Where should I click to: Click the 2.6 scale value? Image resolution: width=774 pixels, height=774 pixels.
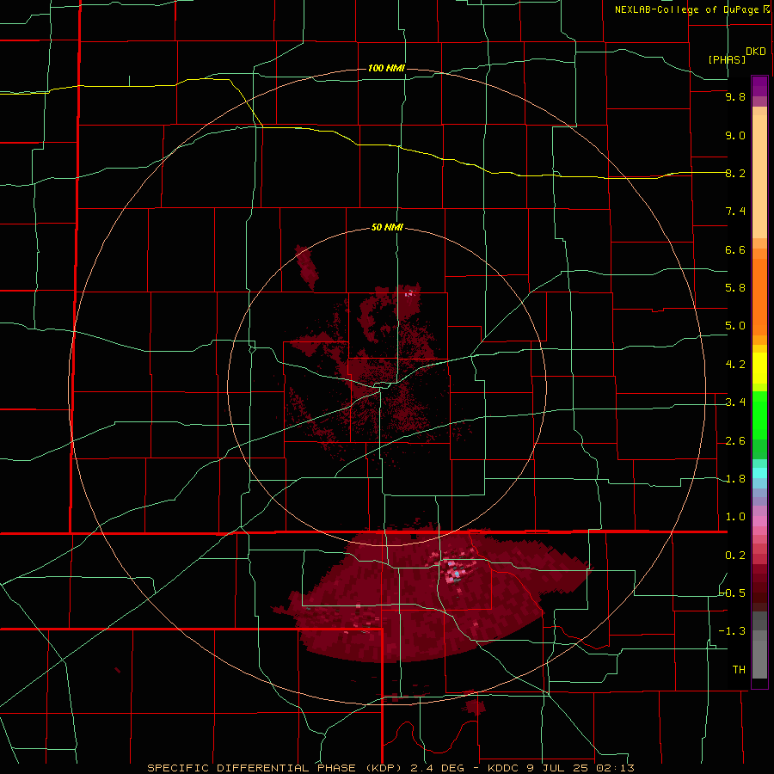pos(735,441)
